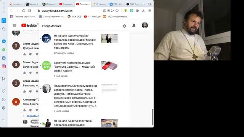The width and height of the screenshot is (244, 137).
Task: Click the YouTube notifications bell
Action: [134, 25]
